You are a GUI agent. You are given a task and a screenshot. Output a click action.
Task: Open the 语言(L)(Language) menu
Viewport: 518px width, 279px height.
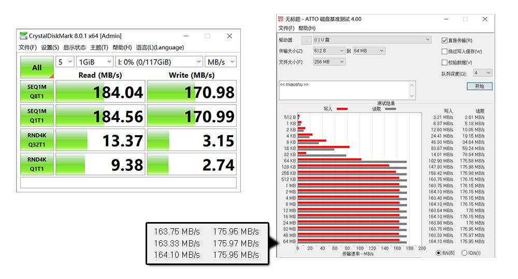point(160,47)
